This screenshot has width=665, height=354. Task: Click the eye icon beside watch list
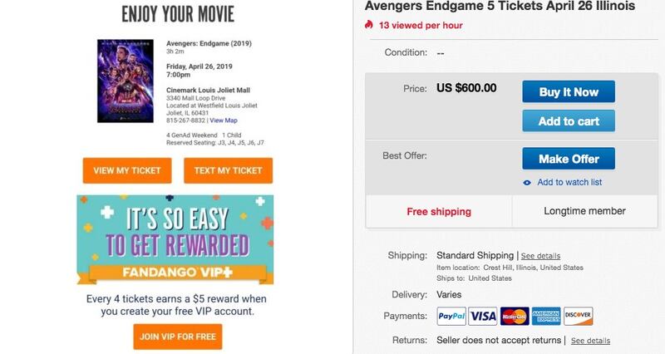[527, 183]
